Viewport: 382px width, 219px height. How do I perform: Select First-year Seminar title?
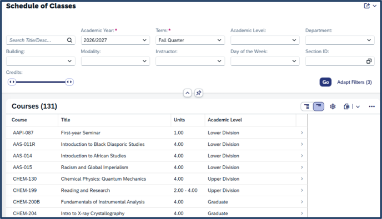click(81, 133)
